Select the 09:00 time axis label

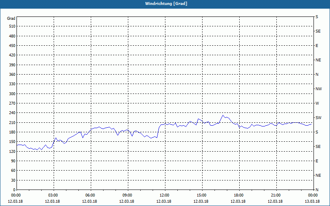pos(127,195)
